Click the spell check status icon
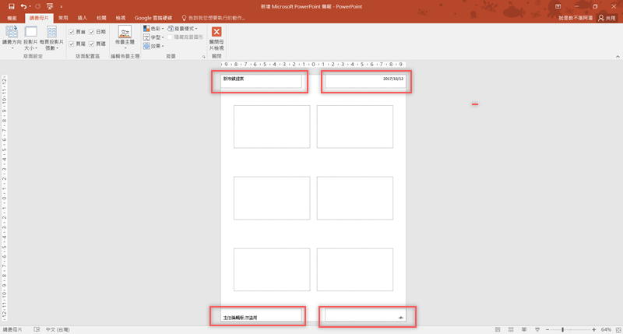Screen dimensions: 623x334 pos(37,329)
